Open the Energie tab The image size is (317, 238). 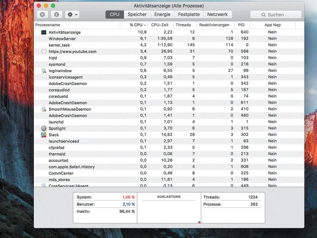point(162,14)
